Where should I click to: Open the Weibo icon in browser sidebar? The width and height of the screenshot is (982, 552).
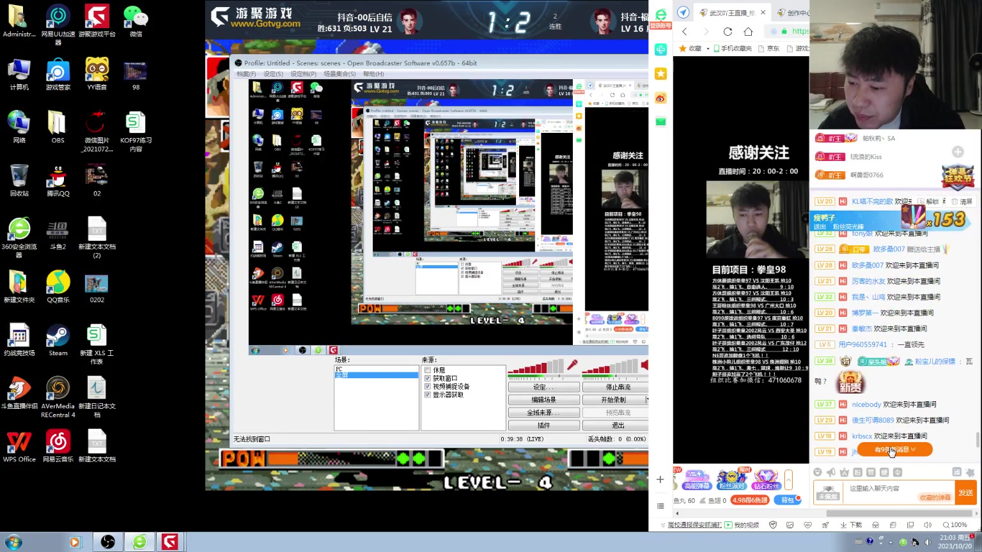click(660, 98)
